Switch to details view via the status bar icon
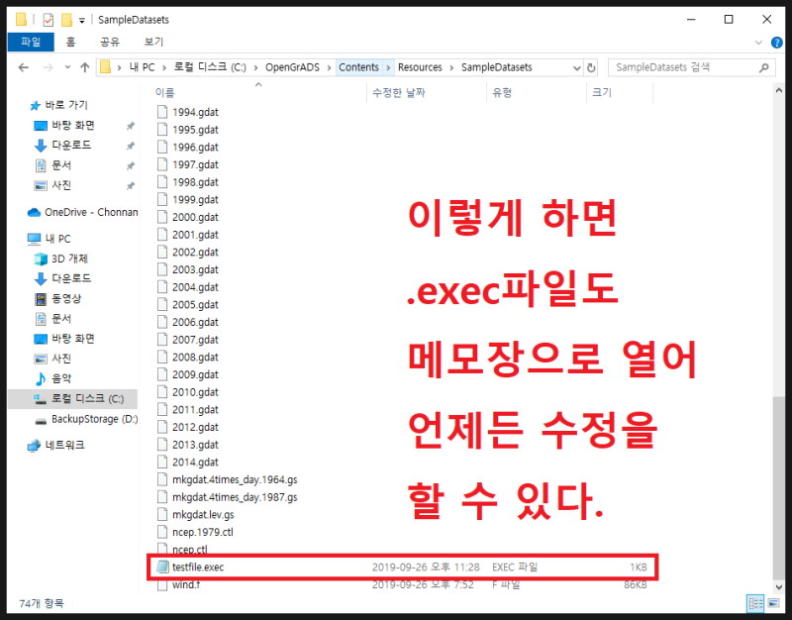 click(x=754, y=603)
